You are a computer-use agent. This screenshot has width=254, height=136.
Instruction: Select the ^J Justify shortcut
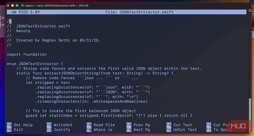pyautogui.click(x=59, y=130)
